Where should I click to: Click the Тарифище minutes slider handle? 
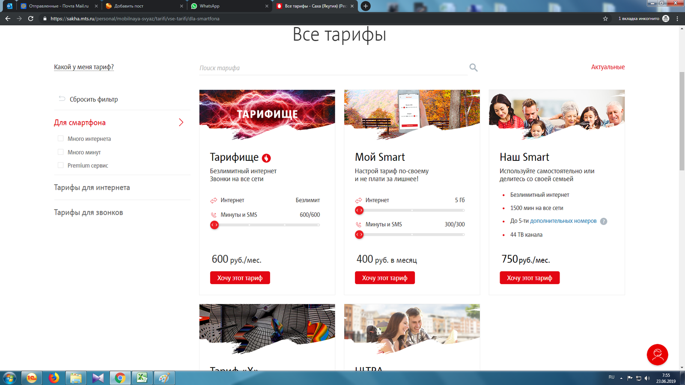point(214,225)
